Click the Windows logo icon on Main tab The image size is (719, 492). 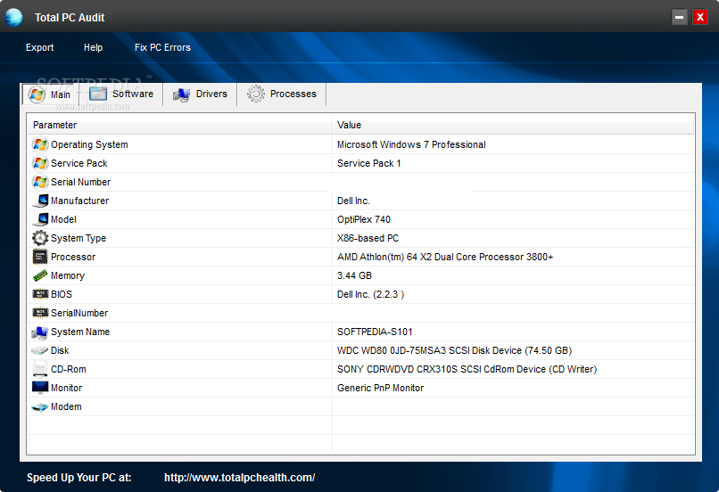(37, 94)
